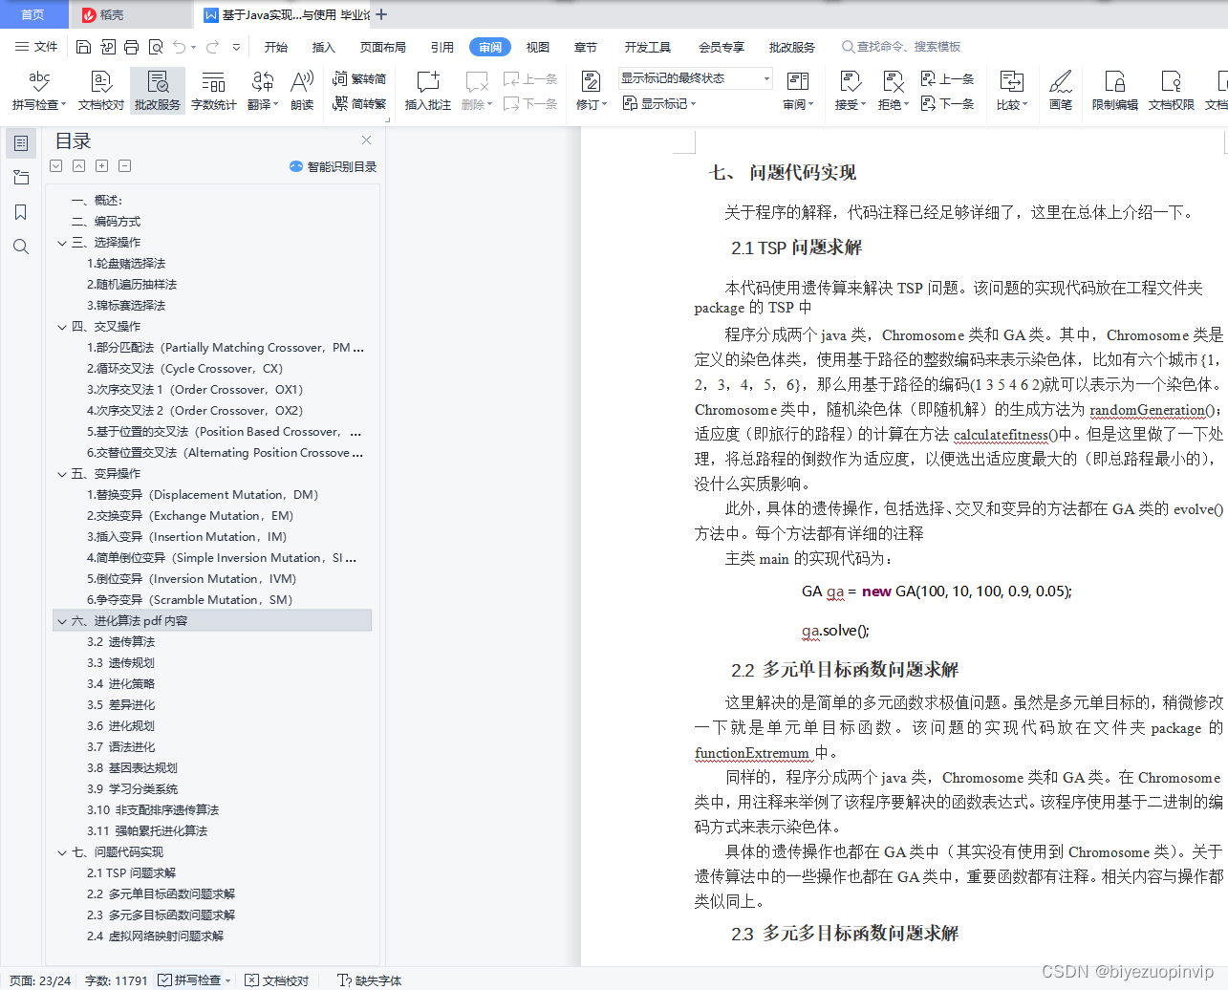Collapse the 五、变异操作 outline section
Viewport: 1228px width, 990px height.
(x=60, y=473)
